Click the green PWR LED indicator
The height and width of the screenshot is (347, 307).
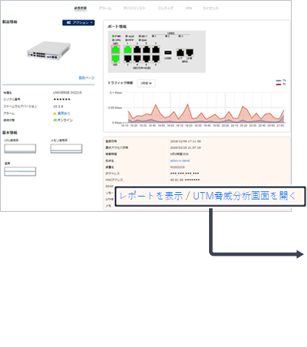click(x=113, y=37)
